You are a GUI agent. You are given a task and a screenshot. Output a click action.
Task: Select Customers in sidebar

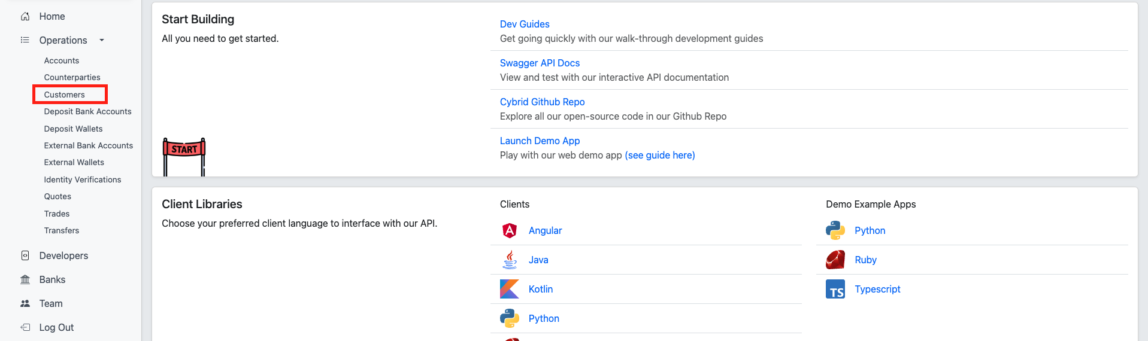(65, 95)
